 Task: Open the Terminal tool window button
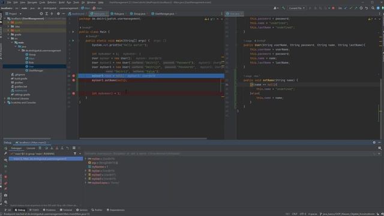coord(66,210)
